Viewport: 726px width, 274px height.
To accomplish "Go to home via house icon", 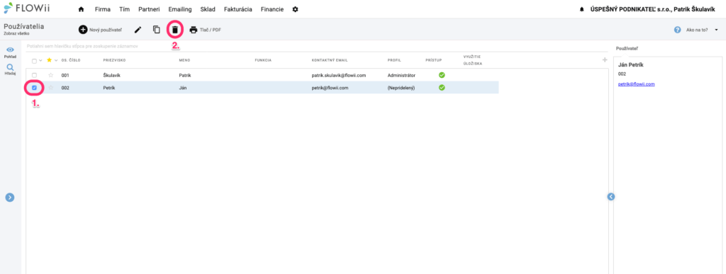I will [x=82, y=9].
